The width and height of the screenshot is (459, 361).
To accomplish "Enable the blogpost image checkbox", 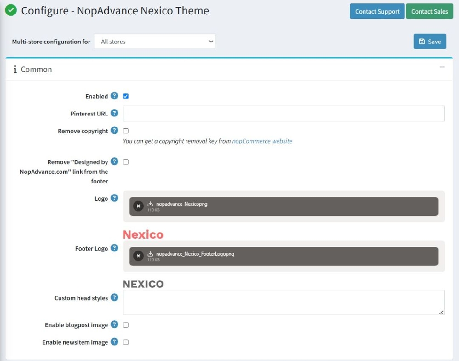I will [126, 325].
